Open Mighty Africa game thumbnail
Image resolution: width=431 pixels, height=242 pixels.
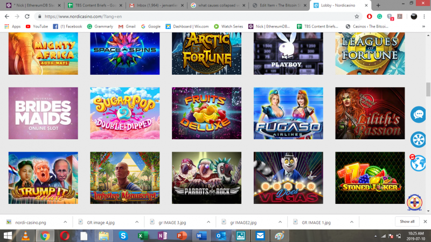coord(43,53)
